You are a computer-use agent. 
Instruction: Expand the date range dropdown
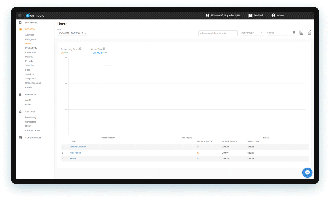pos(86,33)
